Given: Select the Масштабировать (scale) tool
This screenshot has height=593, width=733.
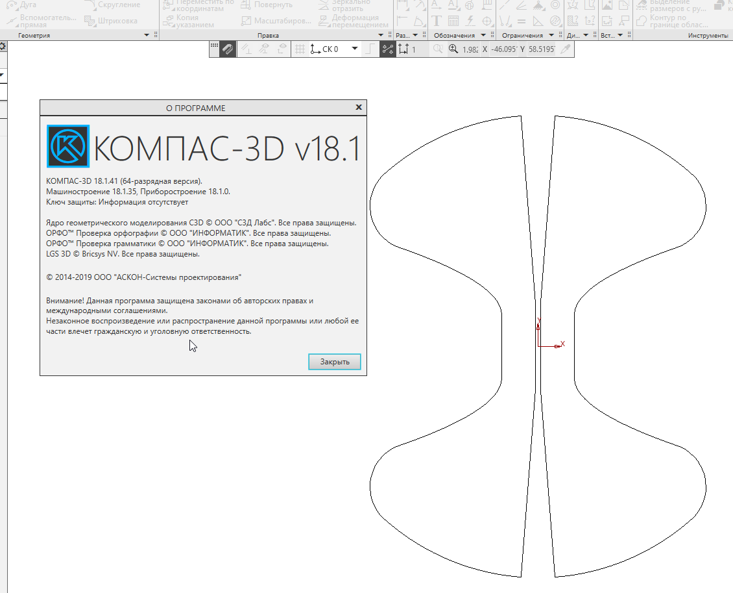Looking at the screenshot, I should 276,21.
